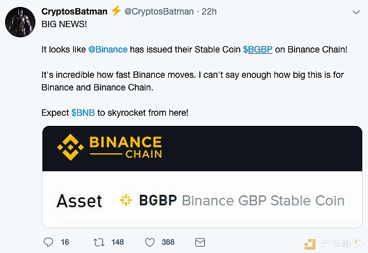This screenshot has width=368, height=253.
Task: Open the Binance GBP Stable Coin image
Action: click(x=202, y=177)
